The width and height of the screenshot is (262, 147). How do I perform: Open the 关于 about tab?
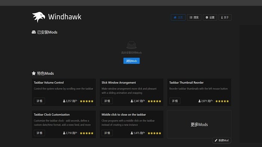(225, 17)
